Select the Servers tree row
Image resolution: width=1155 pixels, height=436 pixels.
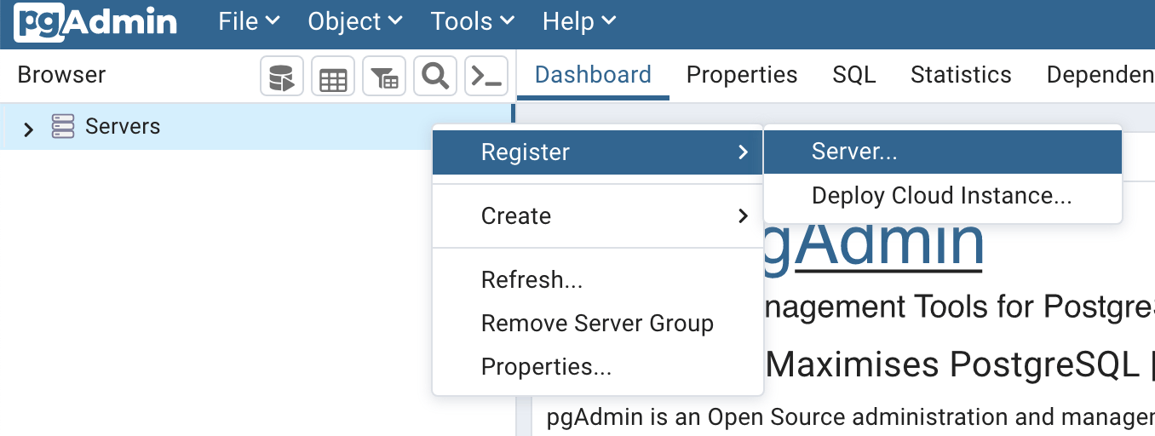coord(256,127)
